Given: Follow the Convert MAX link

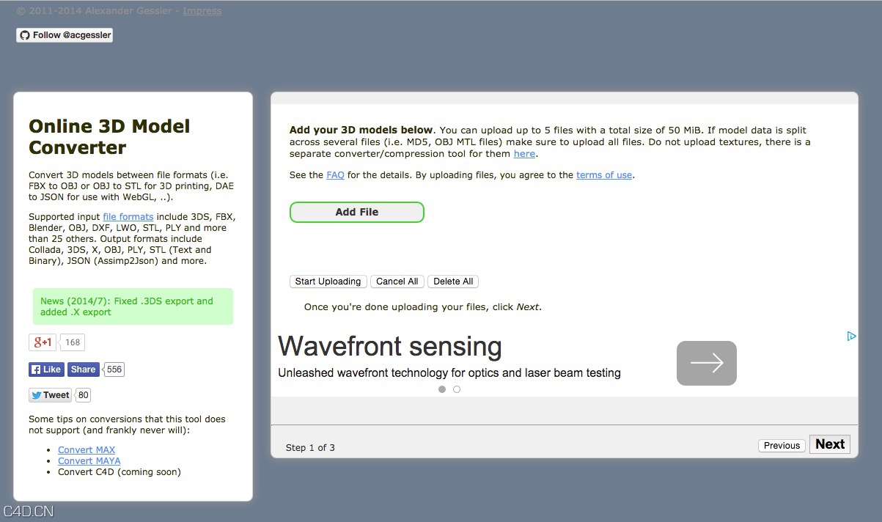Looking at the screenshot, I should pyautogui.click(x=87, y=450).
